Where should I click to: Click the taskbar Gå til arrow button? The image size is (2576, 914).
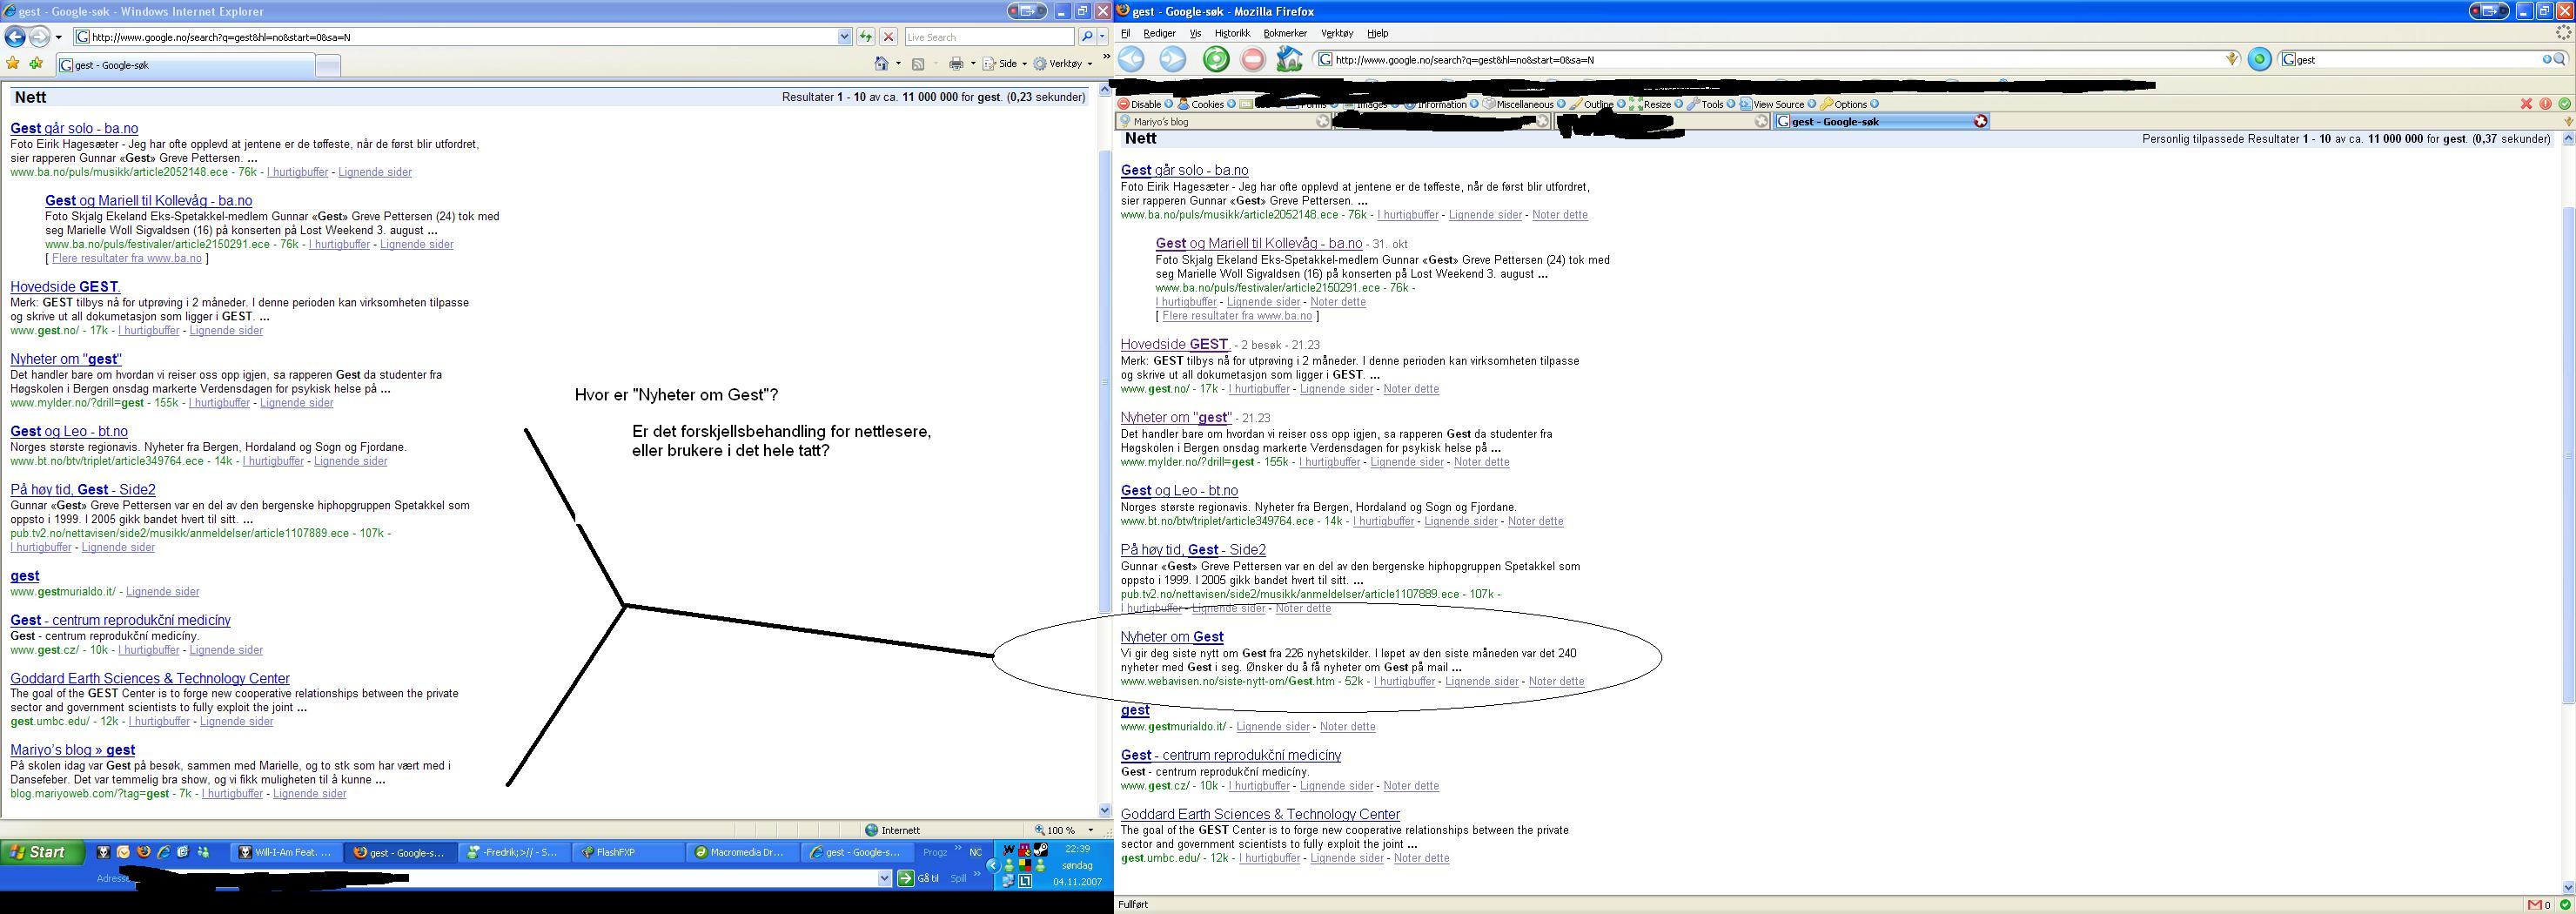click(905, 878)
